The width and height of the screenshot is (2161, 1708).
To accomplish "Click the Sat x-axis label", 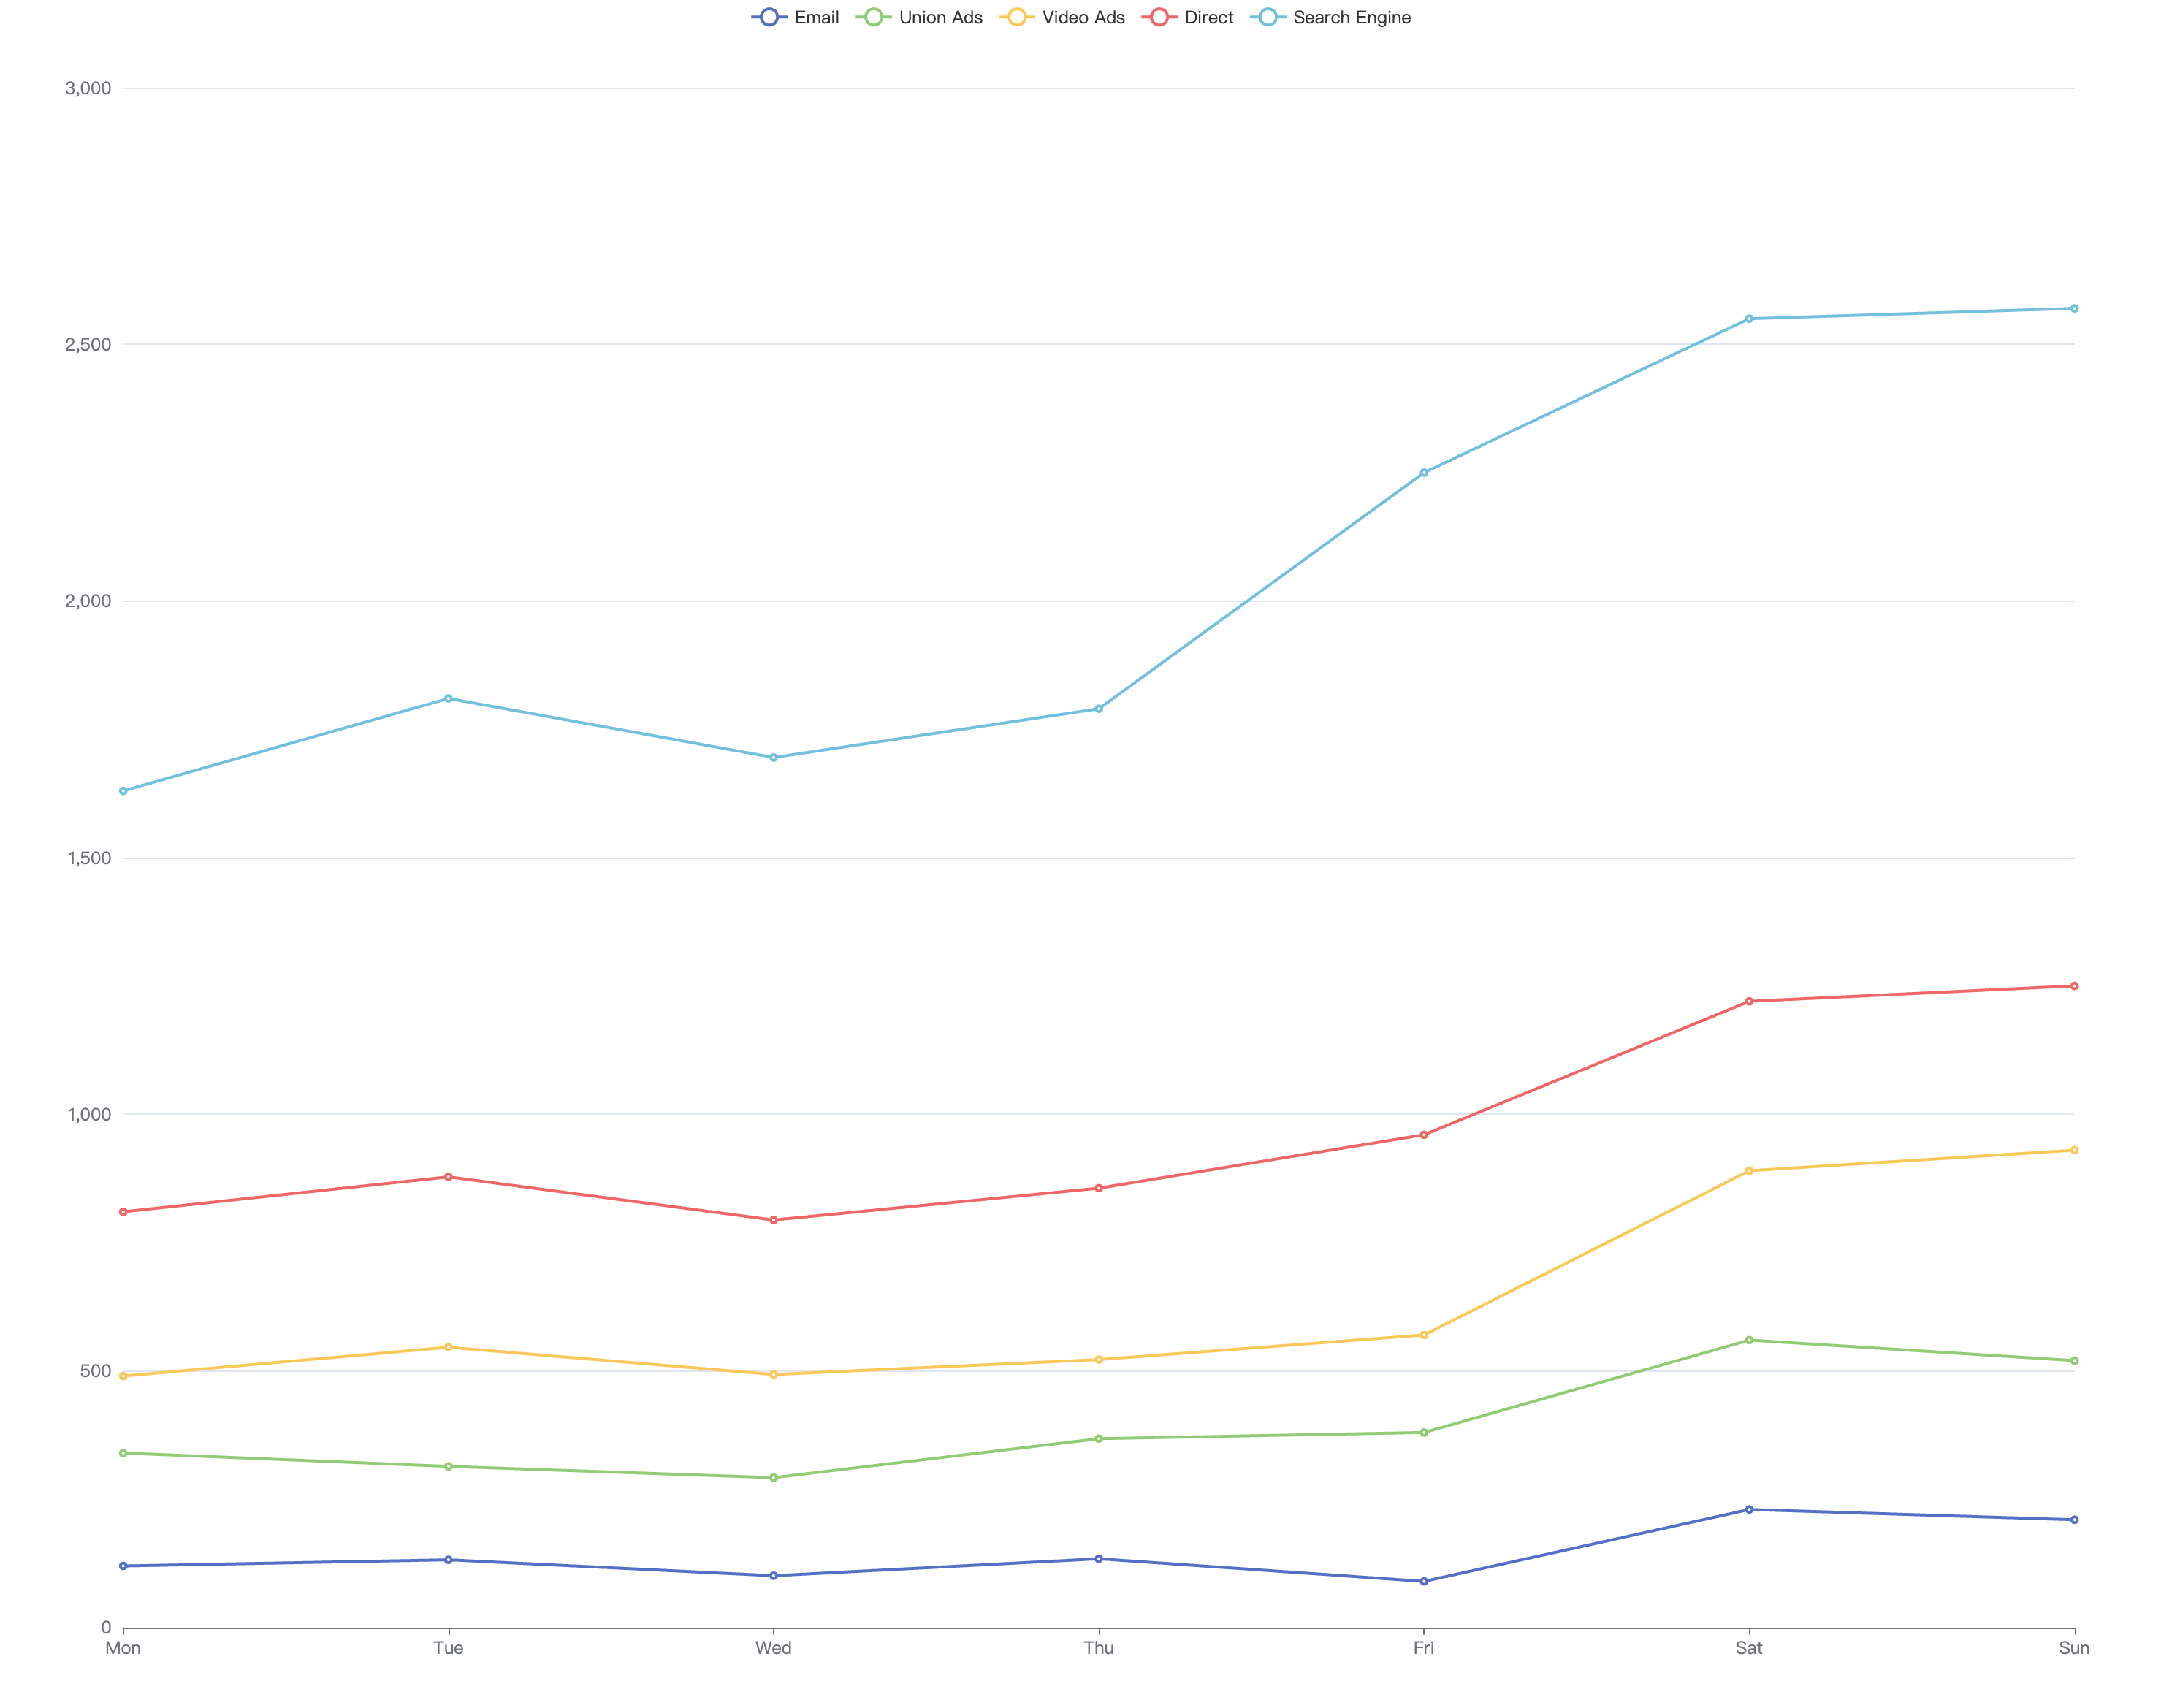I will pos(1749,1648).
